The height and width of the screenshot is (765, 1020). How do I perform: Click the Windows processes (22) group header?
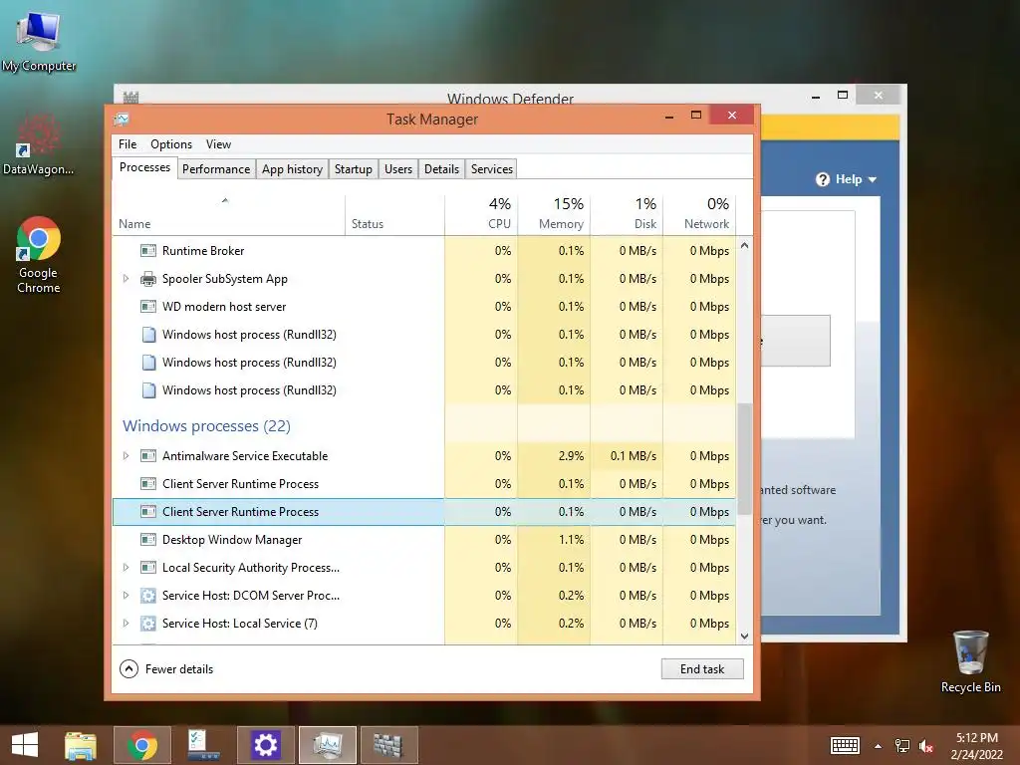pyautogui.click(x=207, y=426)
